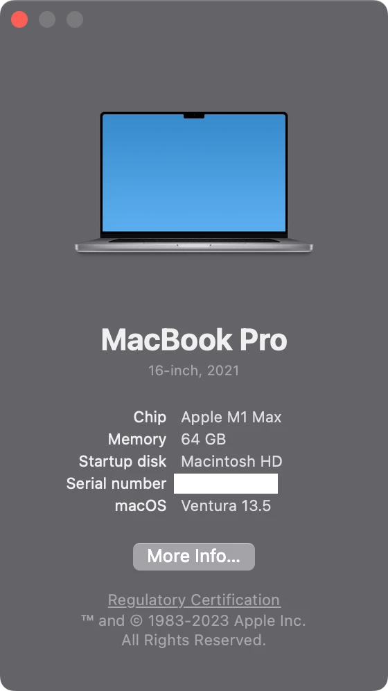
Task: Open the Regulatory Certification link
Action: [x=194, y=600]
